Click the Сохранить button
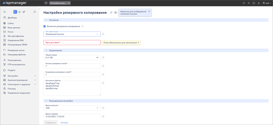The width and height of the screenshot is (273, 125). point(51,122)
